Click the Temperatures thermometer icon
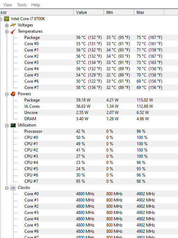This screenshot has width=178, height=238. coord(13,31)
